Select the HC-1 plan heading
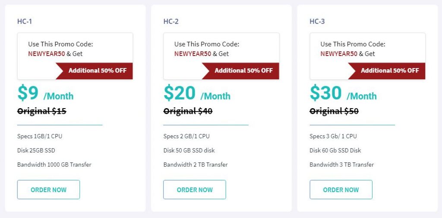 coord(25,21)
